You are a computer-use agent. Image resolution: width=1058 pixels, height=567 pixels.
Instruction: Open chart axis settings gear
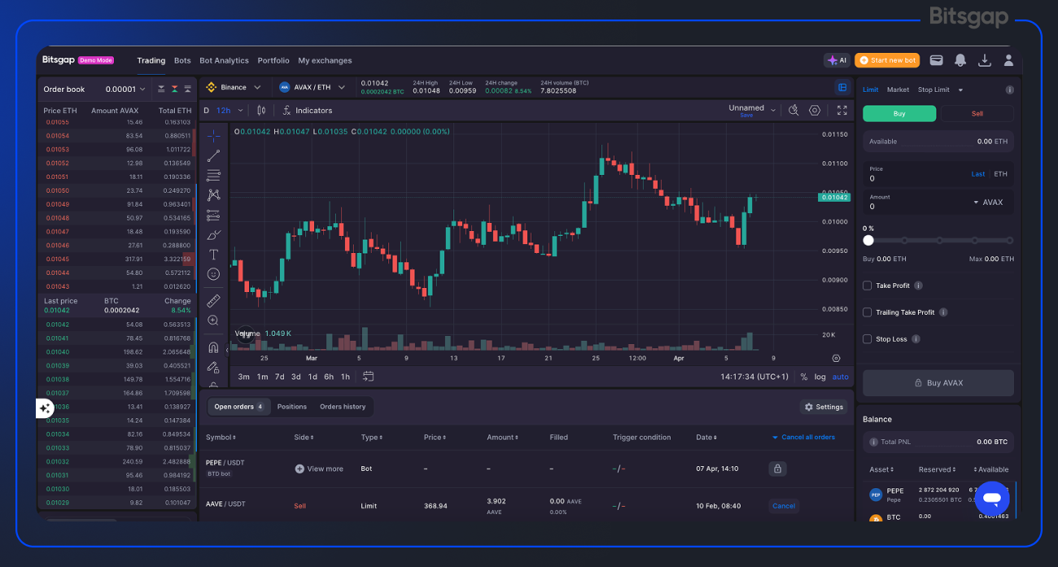(x=836, y=358)
